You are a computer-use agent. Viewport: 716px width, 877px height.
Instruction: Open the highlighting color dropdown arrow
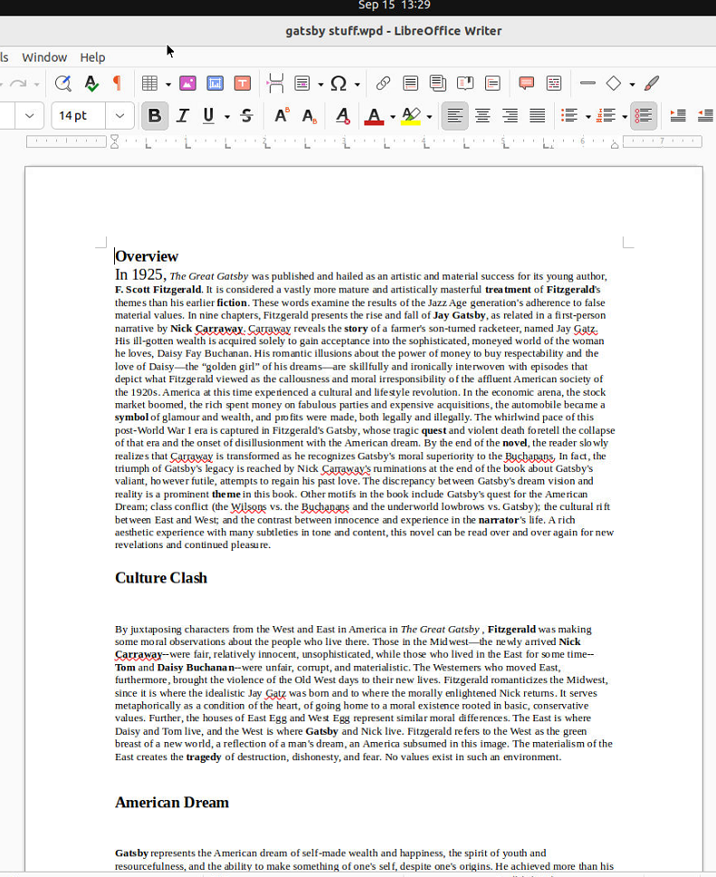(429, 117)
